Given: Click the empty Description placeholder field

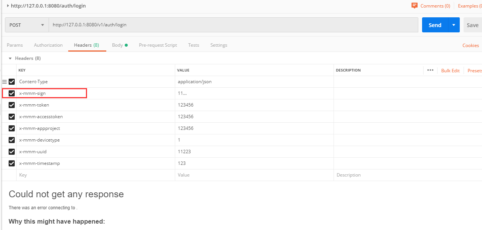Looking at the screenshot, I should click(x=408, y=175).
